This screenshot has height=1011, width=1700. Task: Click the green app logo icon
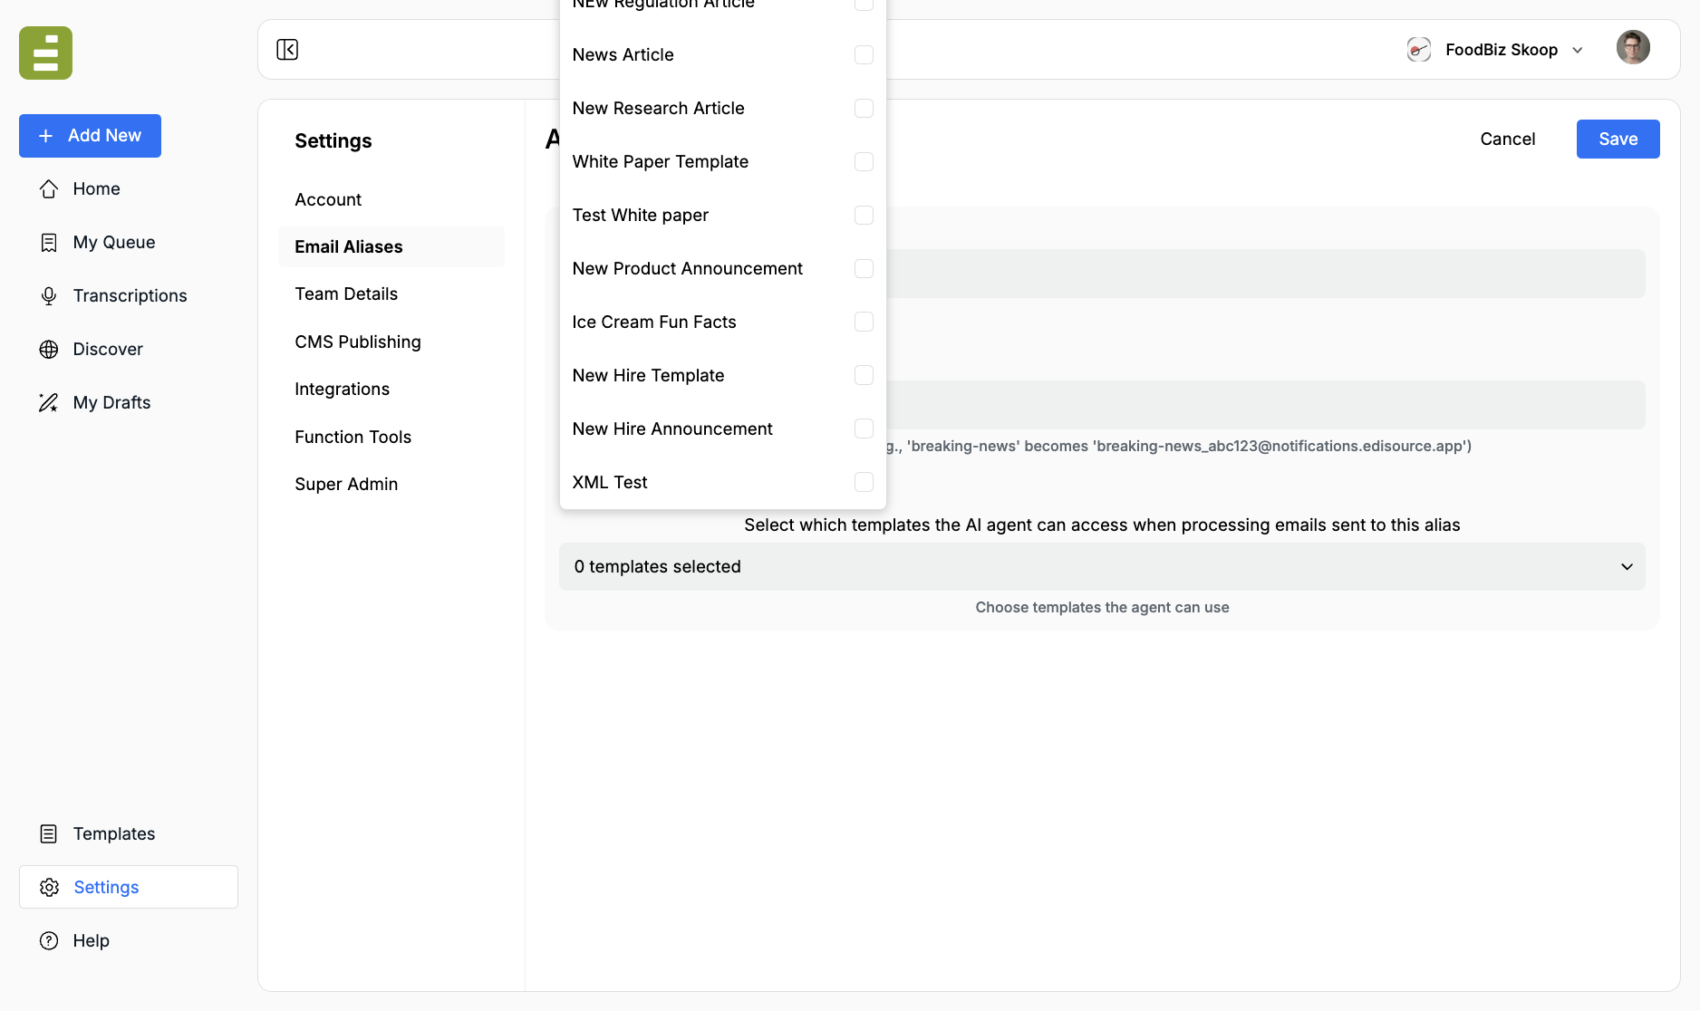pyautogui.click(x=45, y=53)
